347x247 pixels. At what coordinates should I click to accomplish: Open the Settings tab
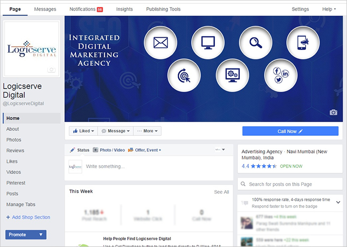point(300,9)
